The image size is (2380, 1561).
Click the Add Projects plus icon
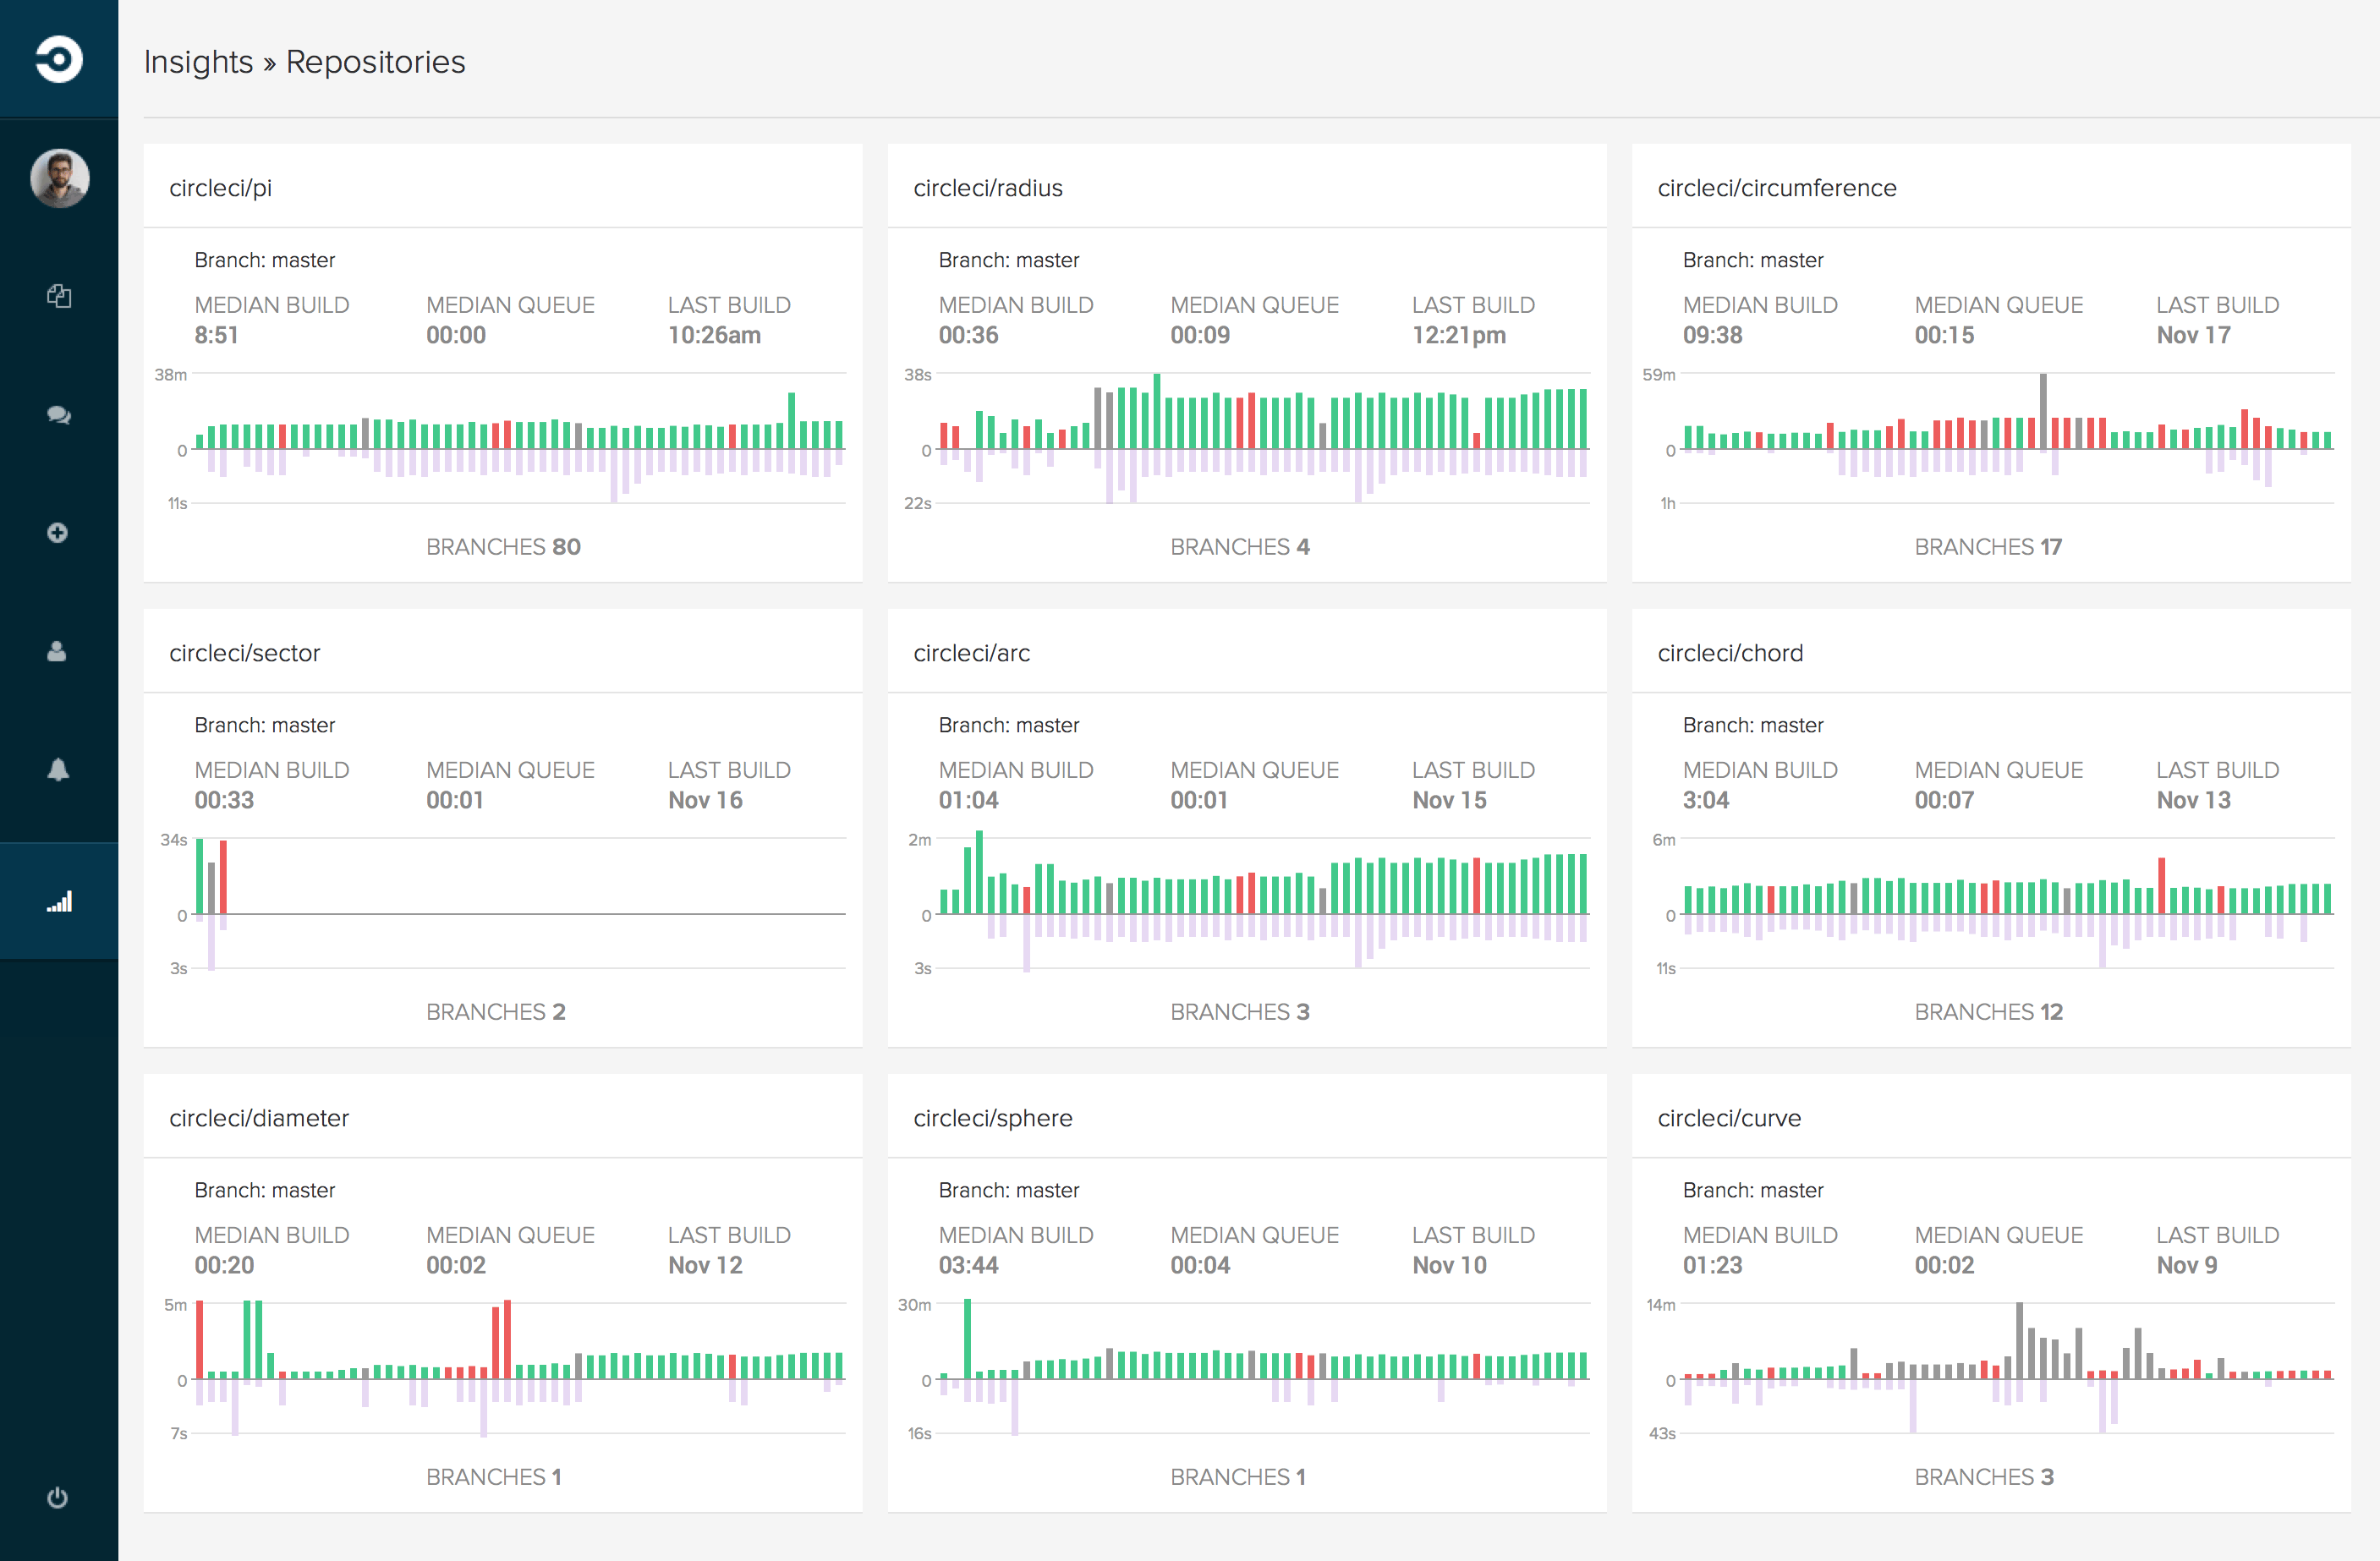tap(58, 532)
